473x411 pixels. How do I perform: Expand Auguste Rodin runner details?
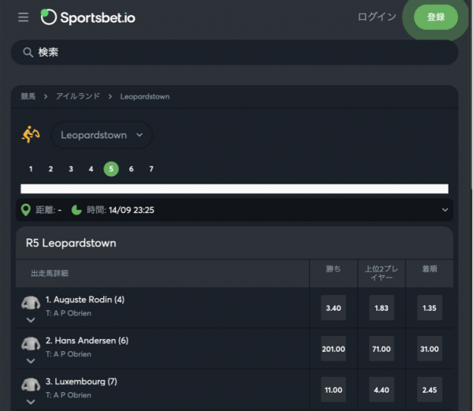31,319
